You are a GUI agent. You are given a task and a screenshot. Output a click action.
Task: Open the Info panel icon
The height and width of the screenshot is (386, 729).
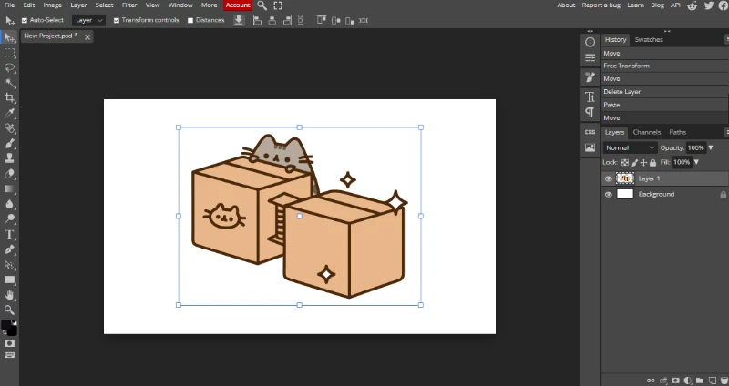coord(590,42)
